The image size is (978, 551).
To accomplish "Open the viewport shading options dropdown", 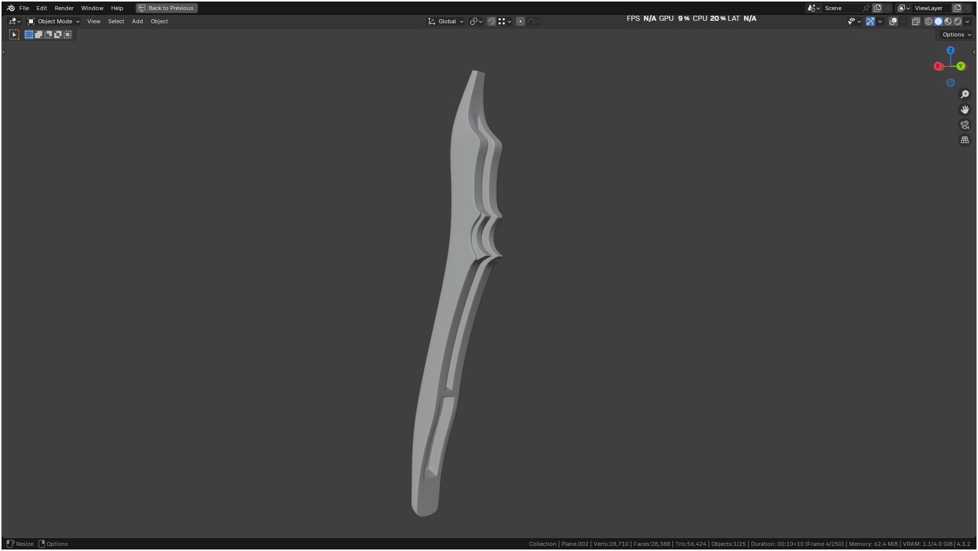I will click(967, 21).
